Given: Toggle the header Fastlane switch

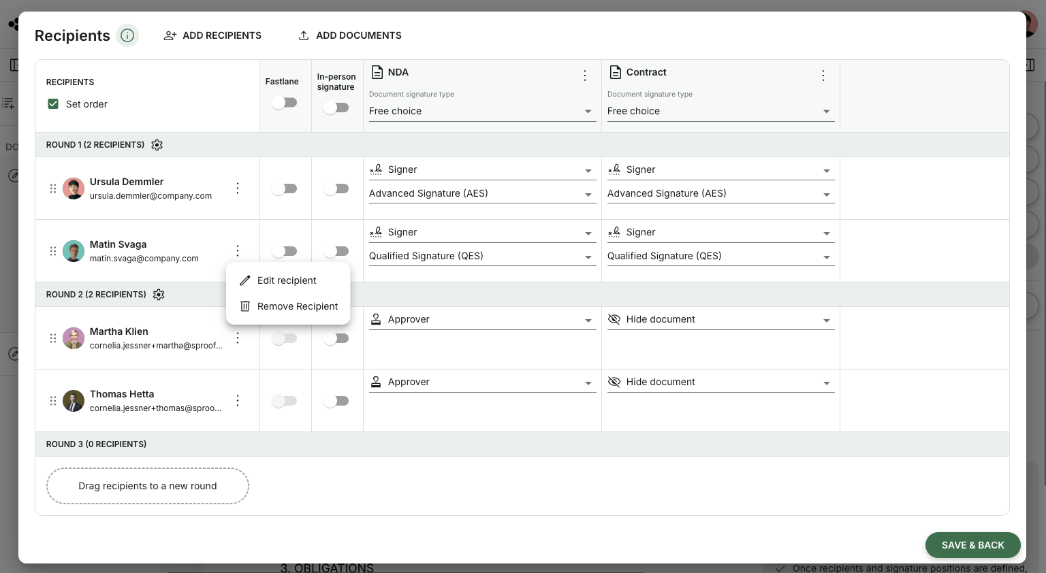Looking at the screenshot, I should click(285, 103).
